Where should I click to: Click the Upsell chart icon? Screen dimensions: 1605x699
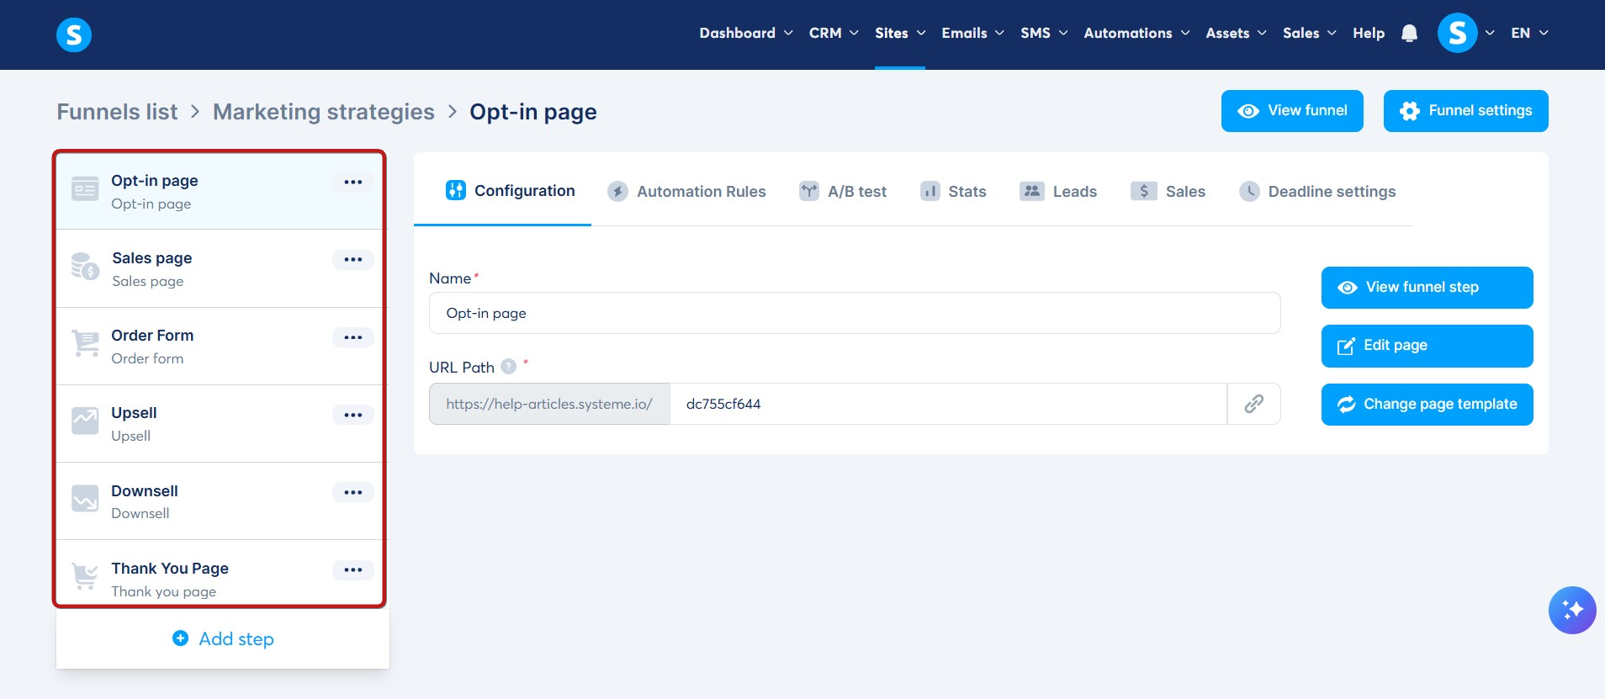(85, 421)
